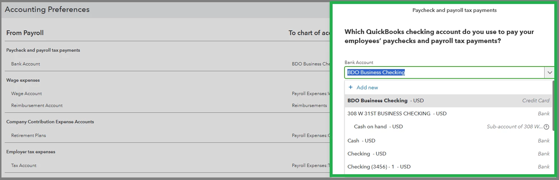Click Bank Account row under Paycheck payments
559x180 pixels.
167,64
